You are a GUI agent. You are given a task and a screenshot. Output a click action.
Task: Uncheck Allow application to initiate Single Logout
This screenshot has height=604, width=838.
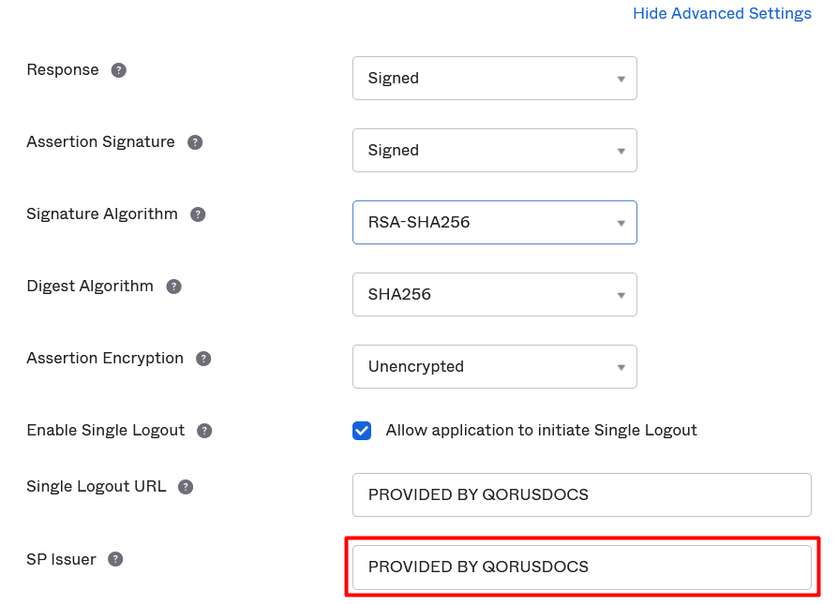coord(362,431)
